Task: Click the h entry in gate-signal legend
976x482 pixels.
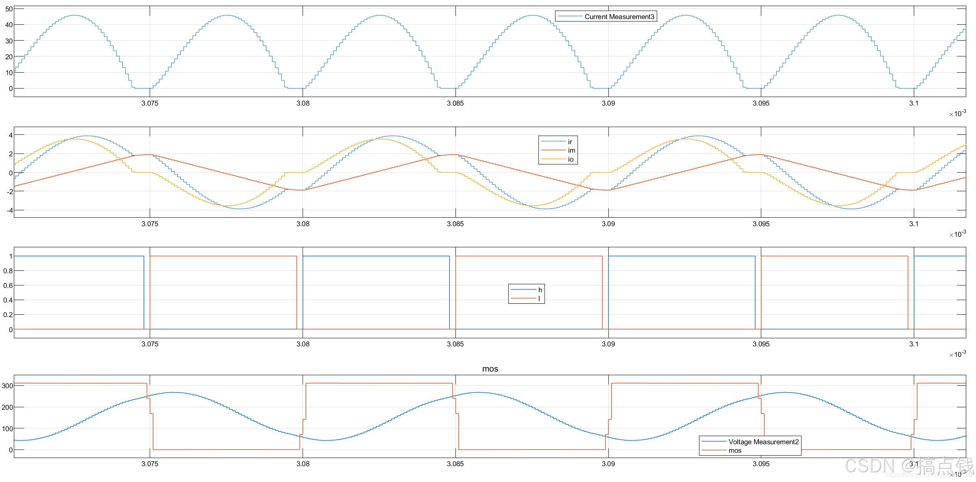Action: coord(540,290)
